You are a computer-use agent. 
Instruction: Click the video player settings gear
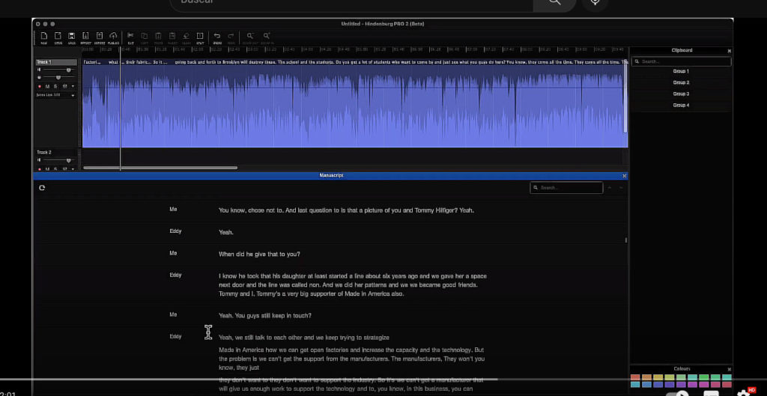743,392
